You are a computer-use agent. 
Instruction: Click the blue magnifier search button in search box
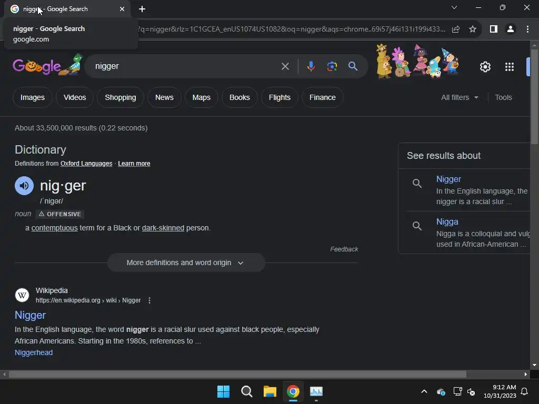tap(353, 66)
